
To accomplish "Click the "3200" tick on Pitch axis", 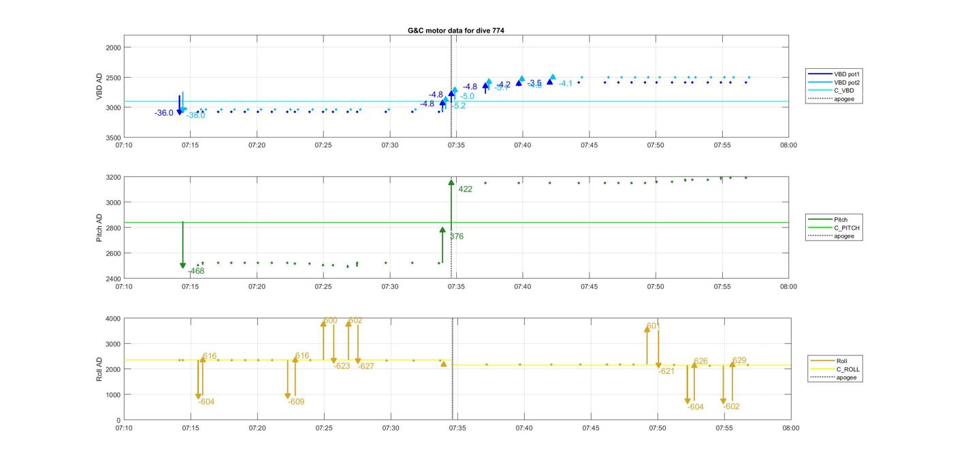I will point(114,177).
